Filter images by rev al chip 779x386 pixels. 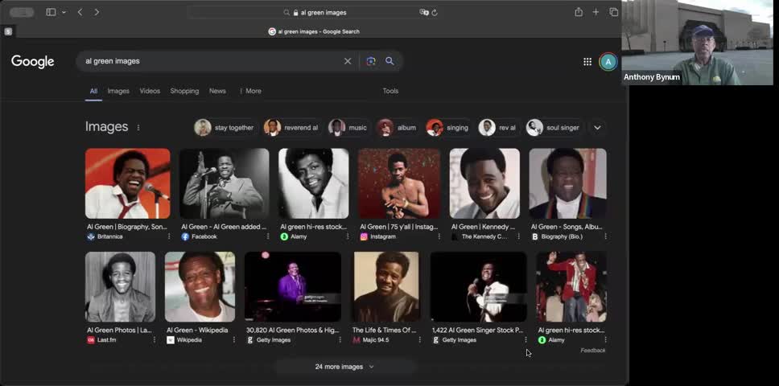point(499,128)
